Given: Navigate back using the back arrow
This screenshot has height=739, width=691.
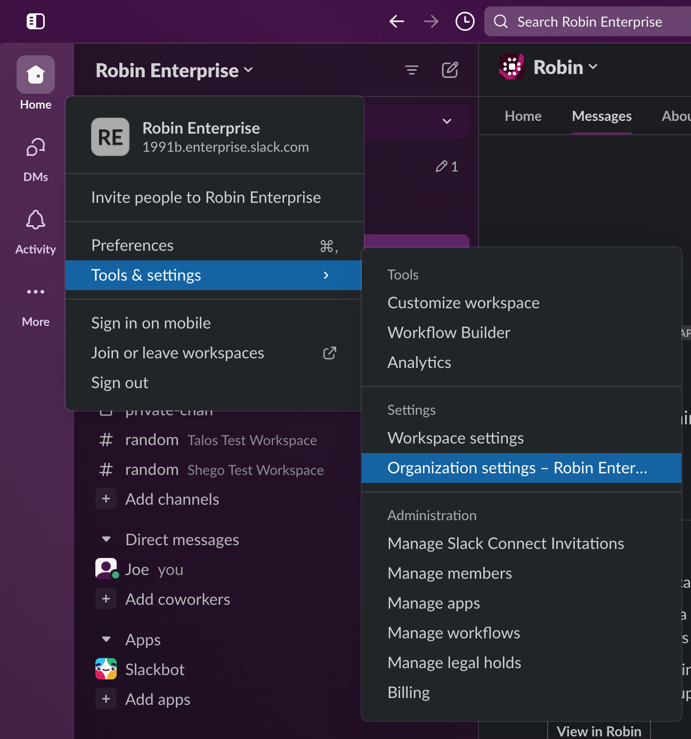Looking at the screenshot, I should point(396,21).
